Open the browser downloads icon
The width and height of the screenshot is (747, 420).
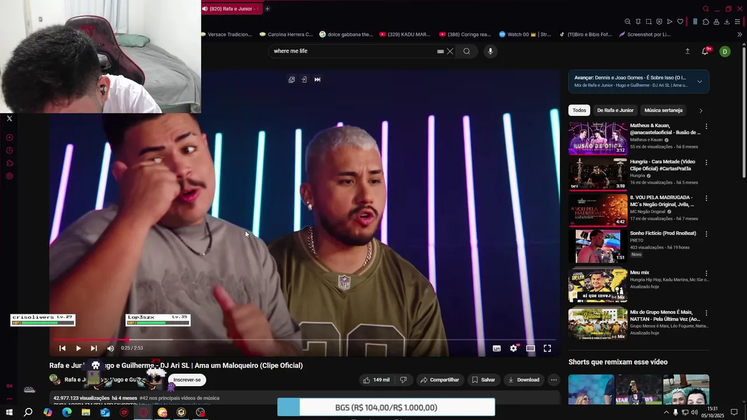point(727,22)
